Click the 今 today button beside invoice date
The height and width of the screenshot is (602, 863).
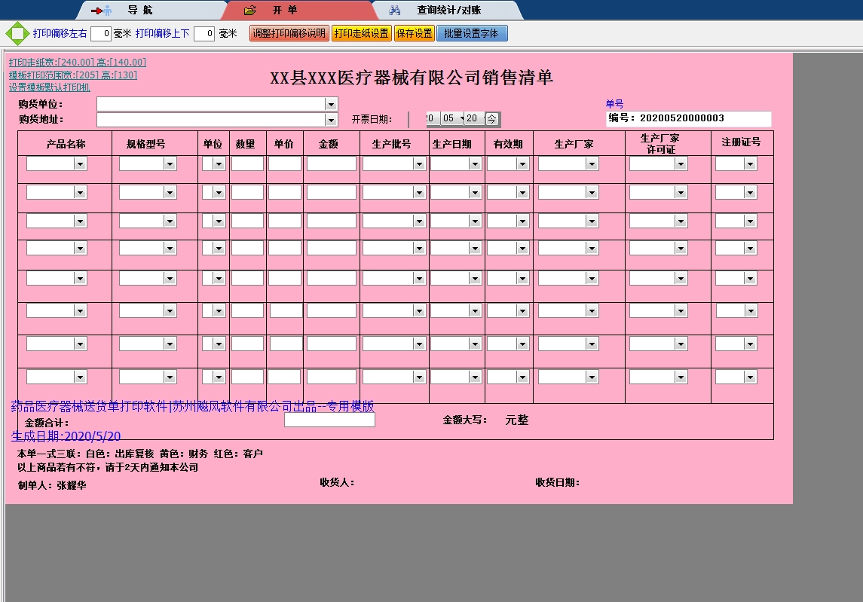(491, 119)
